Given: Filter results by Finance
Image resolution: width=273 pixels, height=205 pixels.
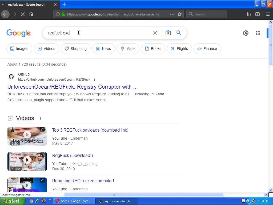Looking at the screenshot, I should pyautogui.click(x=207, y=49).
